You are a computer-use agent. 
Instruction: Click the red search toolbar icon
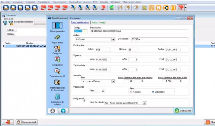(181, 8)
